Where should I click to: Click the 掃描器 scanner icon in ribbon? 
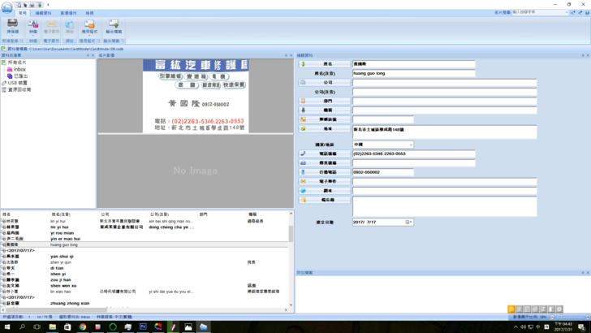coord(13,26)
